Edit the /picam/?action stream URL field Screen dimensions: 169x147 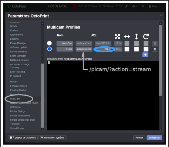click(x=84, y=49)
